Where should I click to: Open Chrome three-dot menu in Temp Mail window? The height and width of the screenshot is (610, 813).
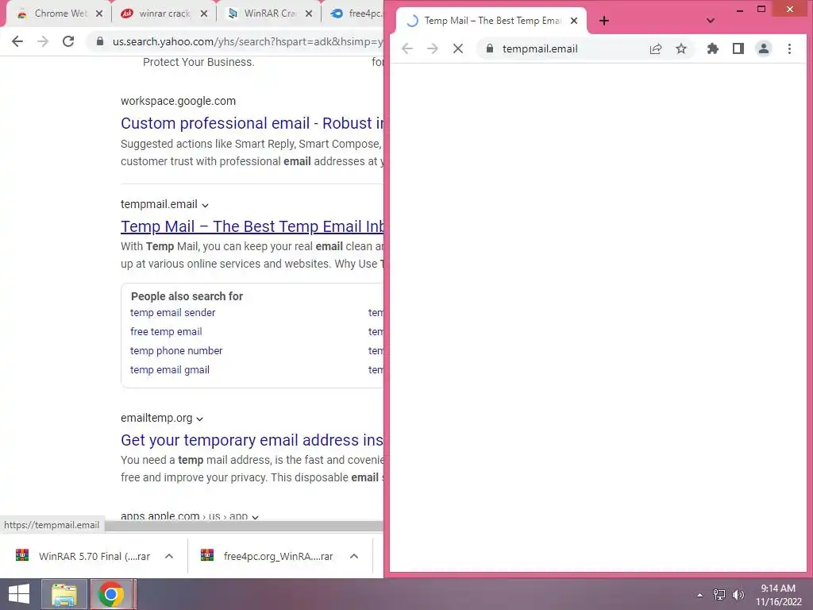[x=789, y=48]
